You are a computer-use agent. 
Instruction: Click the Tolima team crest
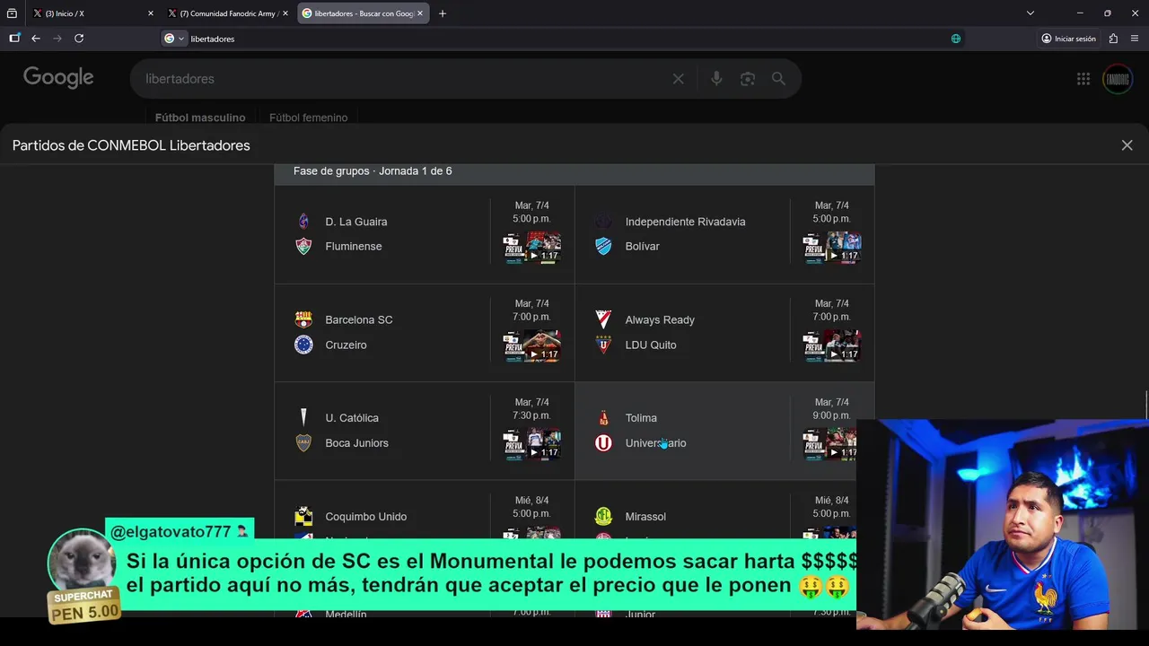(x=603, y=418)
